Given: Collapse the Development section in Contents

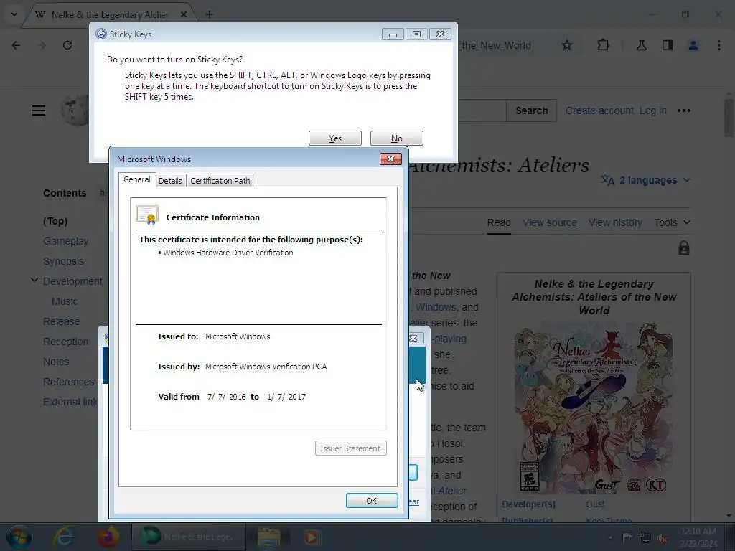Looking at the screenshot, I should coord(34,281).
